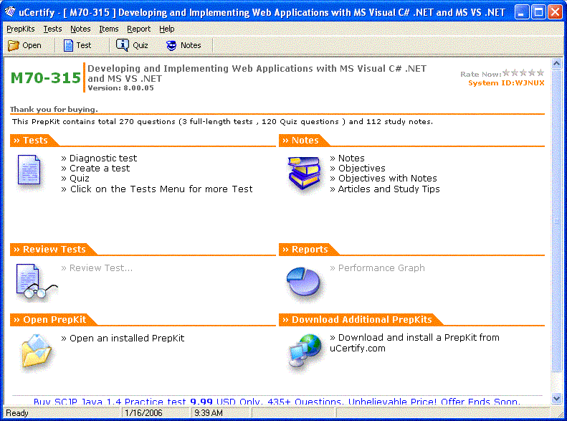Click the System ID:WJNUX text
The image size is (567, 421).
click(506, 82)
